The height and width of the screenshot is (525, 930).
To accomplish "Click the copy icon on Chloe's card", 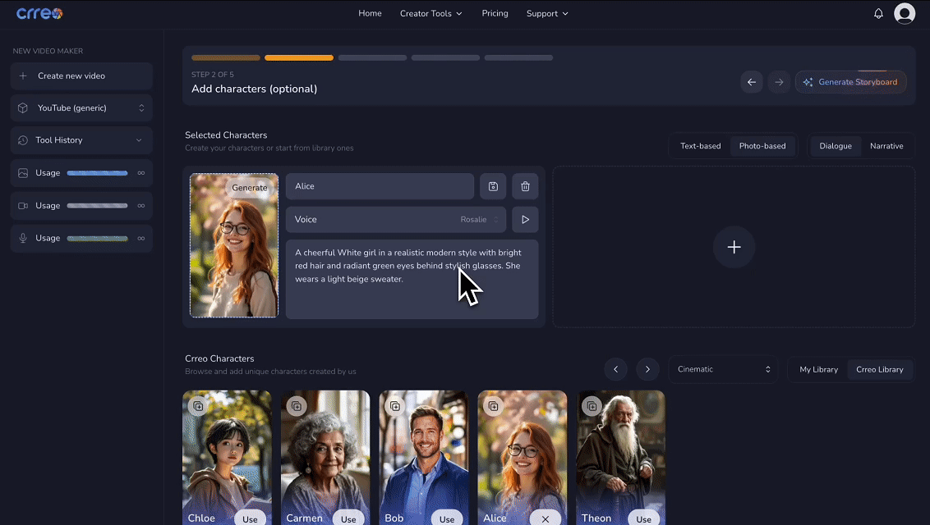I will [198, 406].
